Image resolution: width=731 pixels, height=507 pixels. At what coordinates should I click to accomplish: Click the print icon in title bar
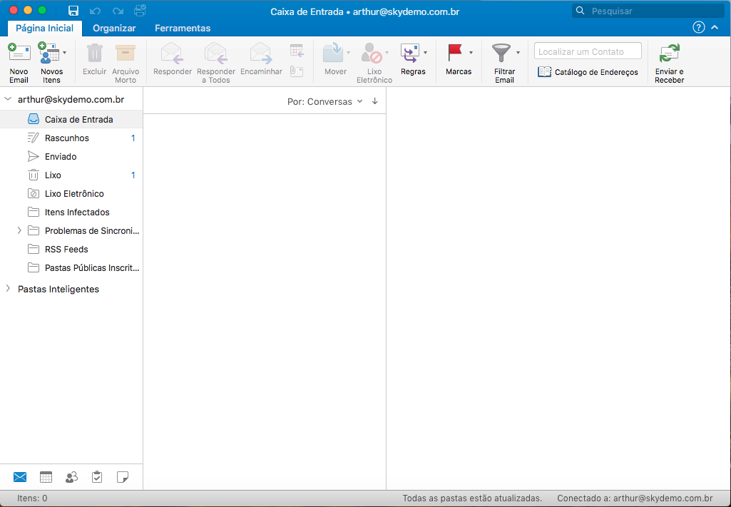click(140, 11)
